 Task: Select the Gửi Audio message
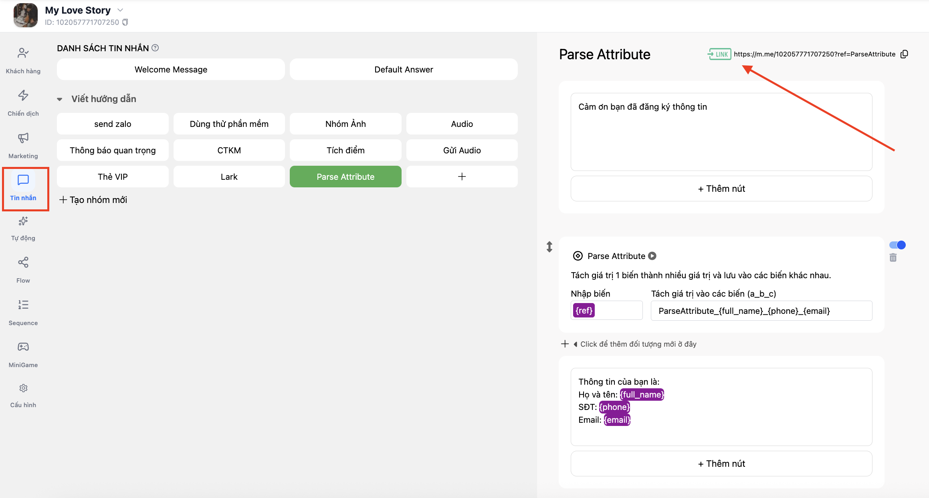[462, 150]
